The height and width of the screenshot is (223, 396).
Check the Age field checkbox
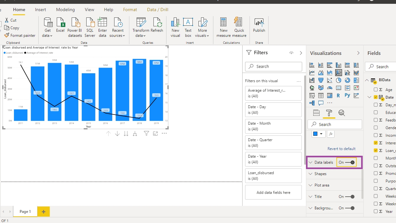click(376, 90)
